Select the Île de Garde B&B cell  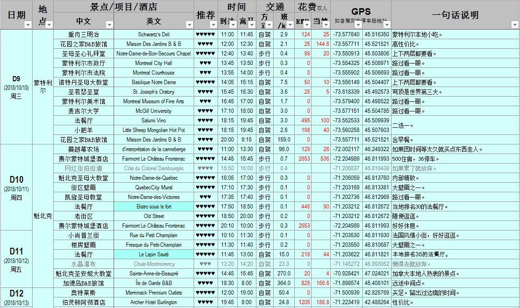tap(154, 284)
